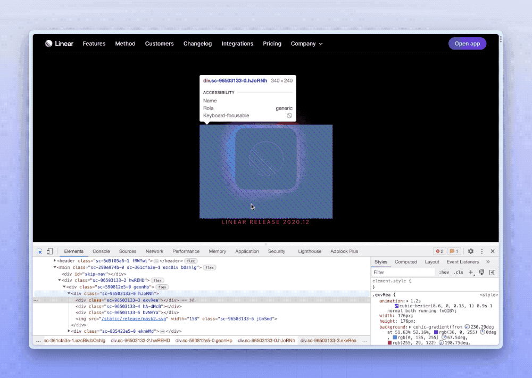Switch to the Sources tab
The height and width of the screenshot is (378, 532).
pos(128,251)
